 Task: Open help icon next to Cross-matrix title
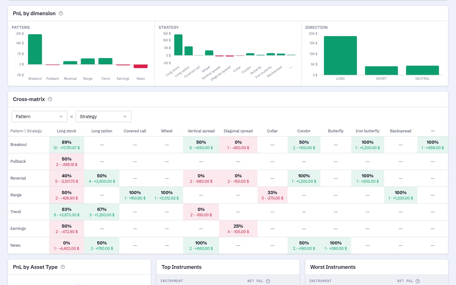(x=50, y=99)
